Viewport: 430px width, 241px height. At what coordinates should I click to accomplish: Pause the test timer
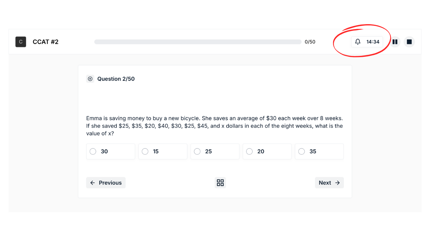[x=395, y=42]
